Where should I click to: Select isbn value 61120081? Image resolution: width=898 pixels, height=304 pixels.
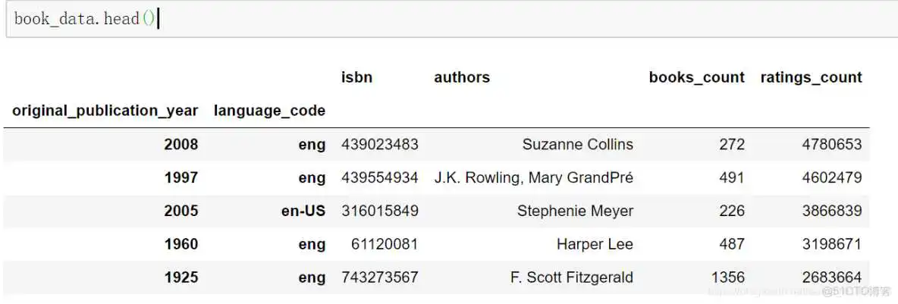tap(384, 244)
